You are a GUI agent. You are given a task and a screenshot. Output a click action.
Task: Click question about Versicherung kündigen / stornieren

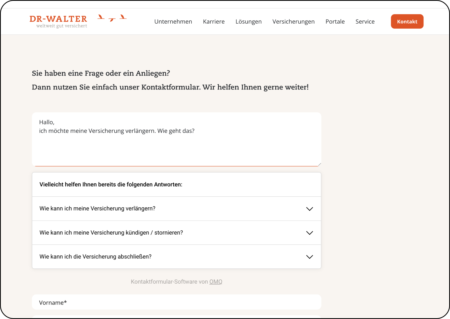[111, 233]
